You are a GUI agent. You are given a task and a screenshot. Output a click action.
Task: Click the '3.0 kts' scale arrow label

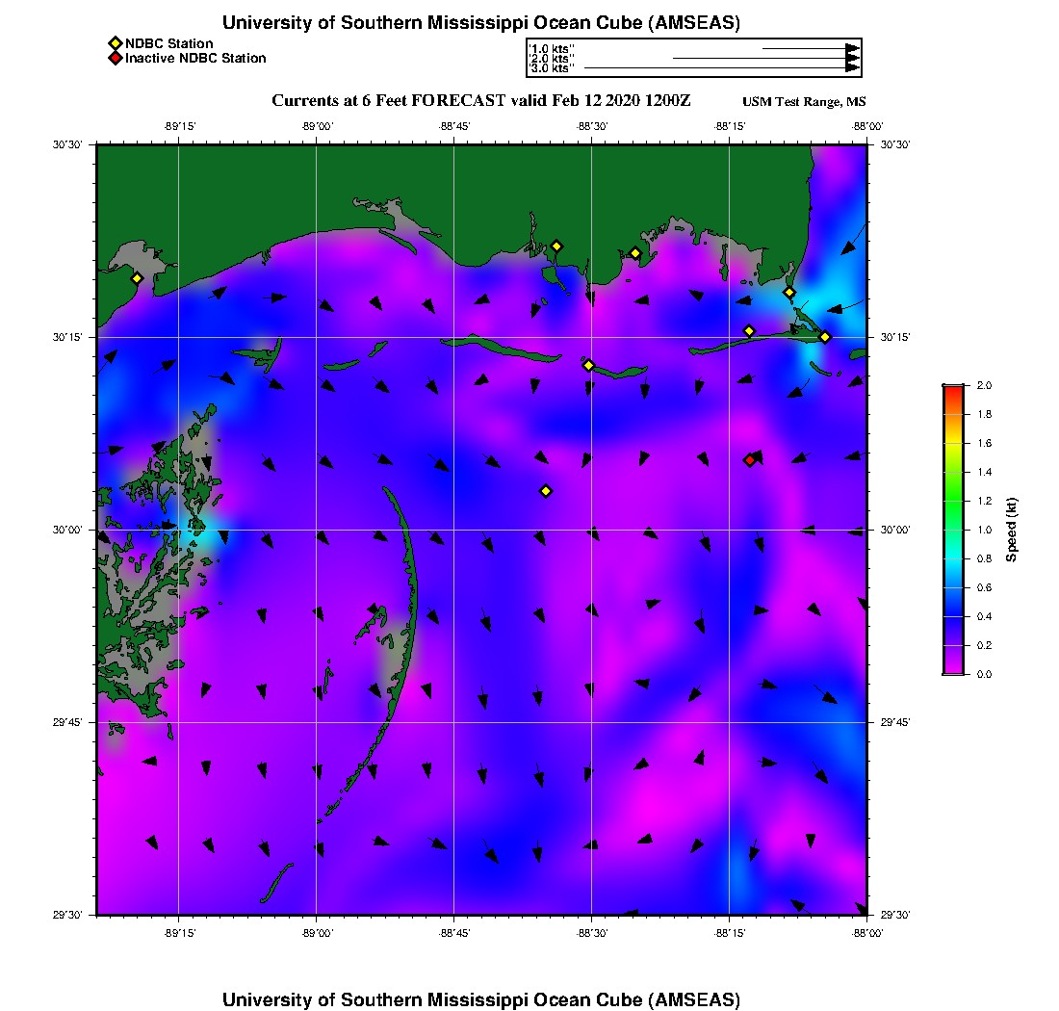[552, 68]
